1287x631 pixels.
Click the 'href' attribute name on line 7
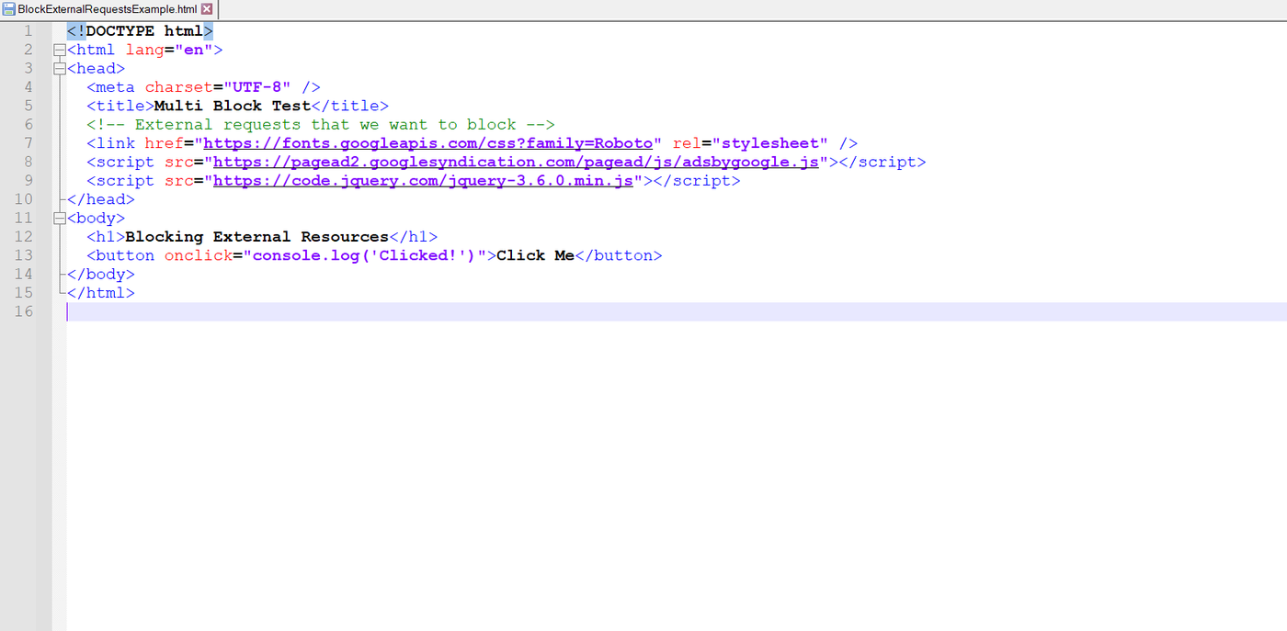click(165, 143)
